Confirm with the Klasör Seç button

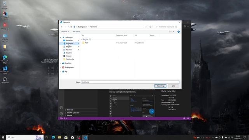[x=160, y=86]
